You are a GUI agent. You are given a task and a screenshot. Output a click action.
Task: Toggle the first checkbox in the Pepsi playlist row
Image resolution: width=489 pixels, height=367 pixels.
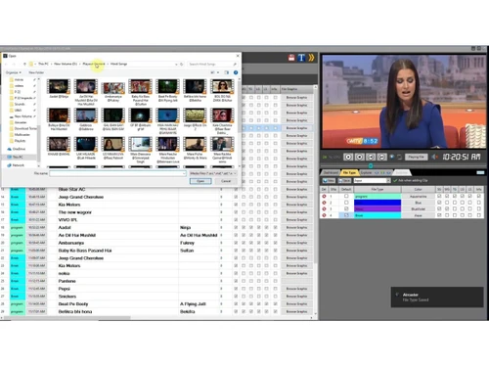pyautogui.click(x=236, y=289)
